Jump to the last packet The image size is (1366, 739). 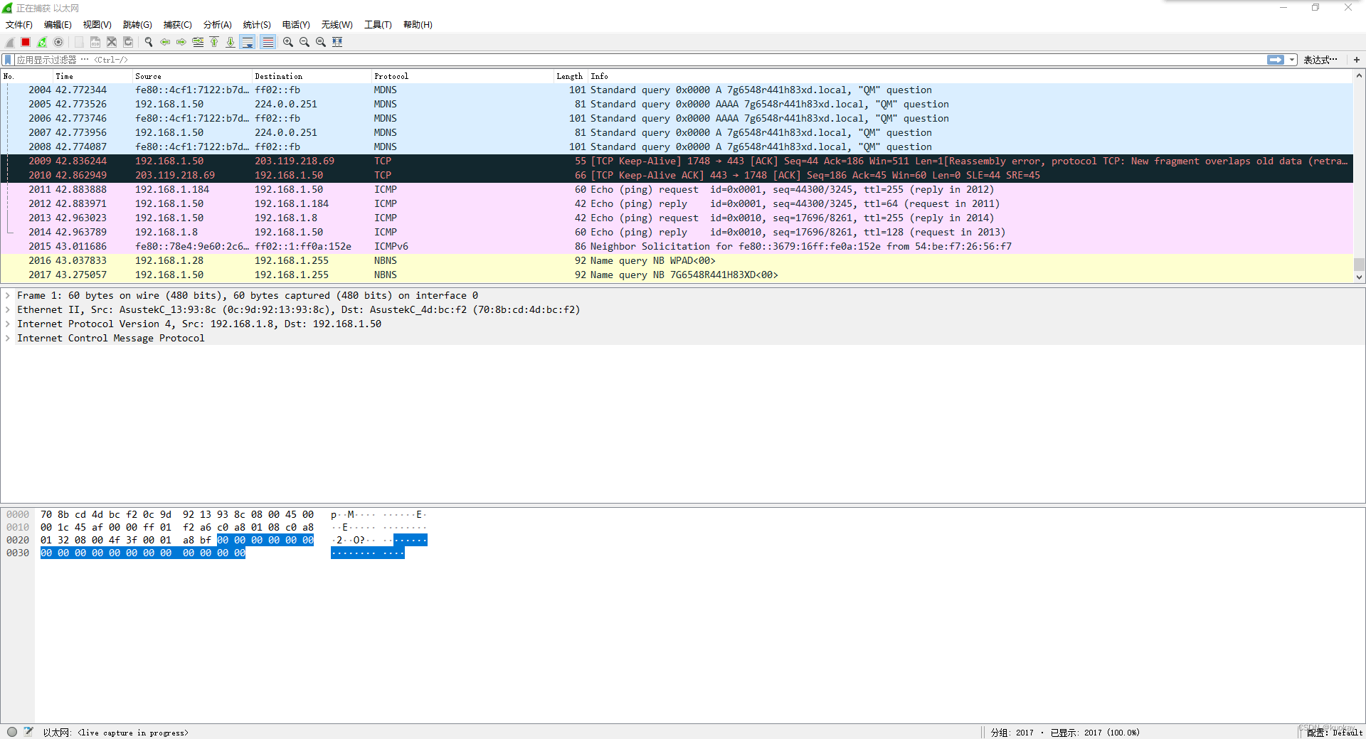coord(231,42)
